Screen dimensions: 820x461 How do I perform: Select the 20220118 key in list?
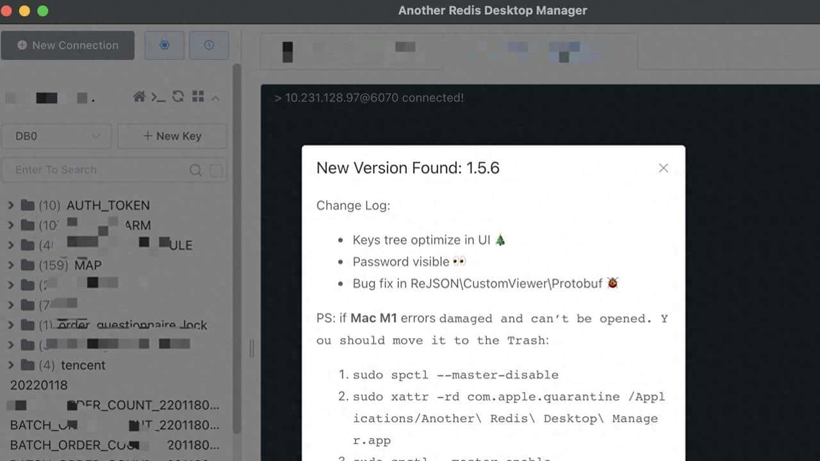[39, 385]
